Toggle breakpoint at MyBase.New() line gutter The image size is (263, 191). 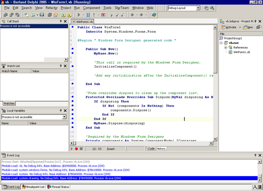point(73,54)
